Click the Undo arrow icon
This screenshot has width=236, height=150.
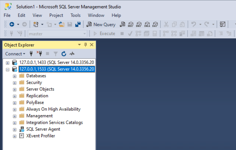pyautogui.click(x=194, y=24)
